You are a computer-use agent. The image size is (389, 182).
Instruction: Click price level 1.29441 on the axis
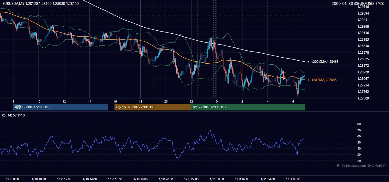coord(363,20)
